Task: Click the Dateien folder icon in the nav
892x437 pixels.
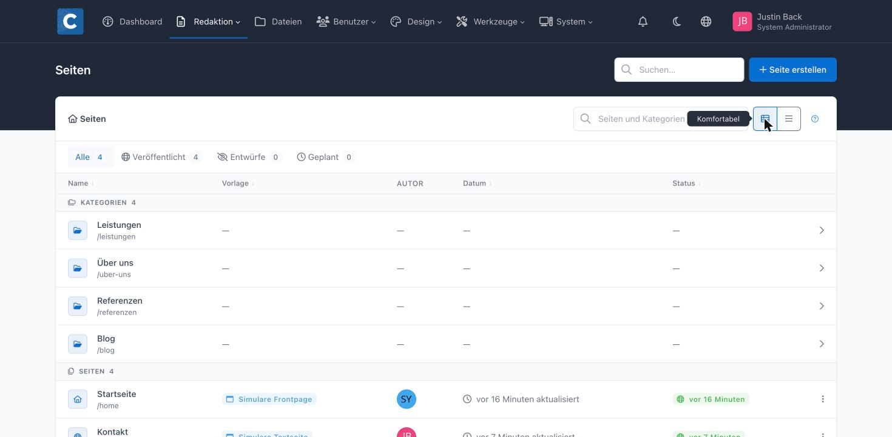Action: click(x=260, y=21)
